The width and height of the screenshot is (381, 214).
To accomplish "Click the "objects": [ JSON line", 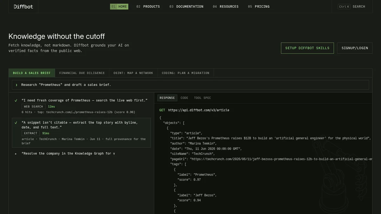I will click(x=174, y=123).
